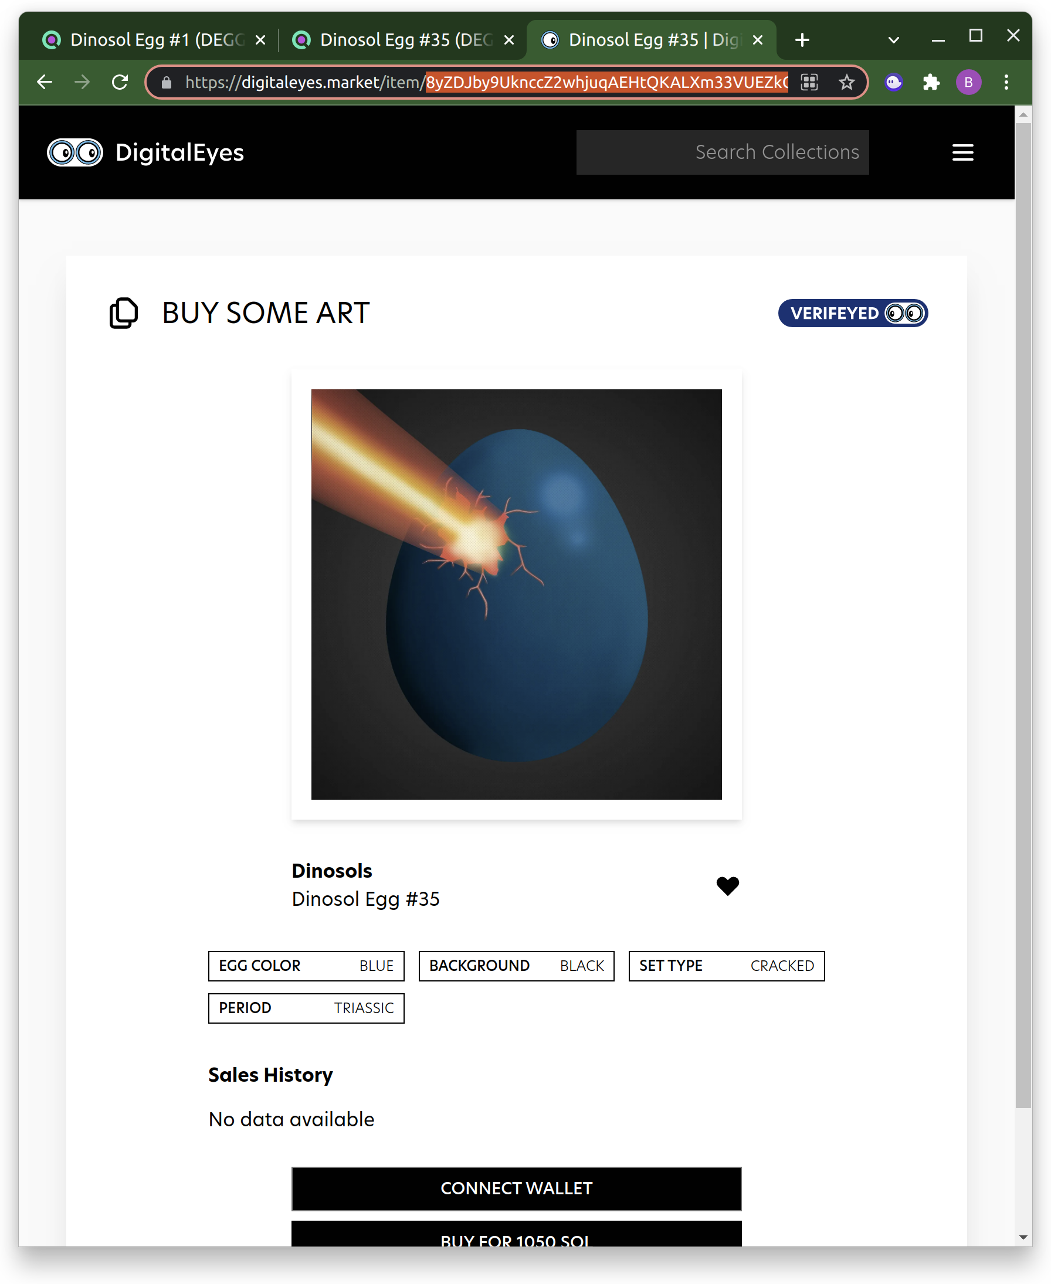Click the browser back arrow
The width and height of the screenshot is (1051, 1284).
click(x=44, y=81)
